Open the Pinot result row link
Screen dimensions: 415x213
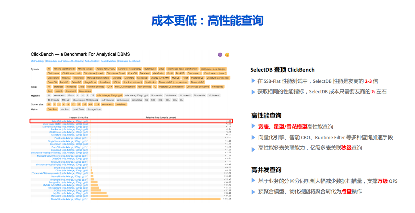(x=71, y=138)
